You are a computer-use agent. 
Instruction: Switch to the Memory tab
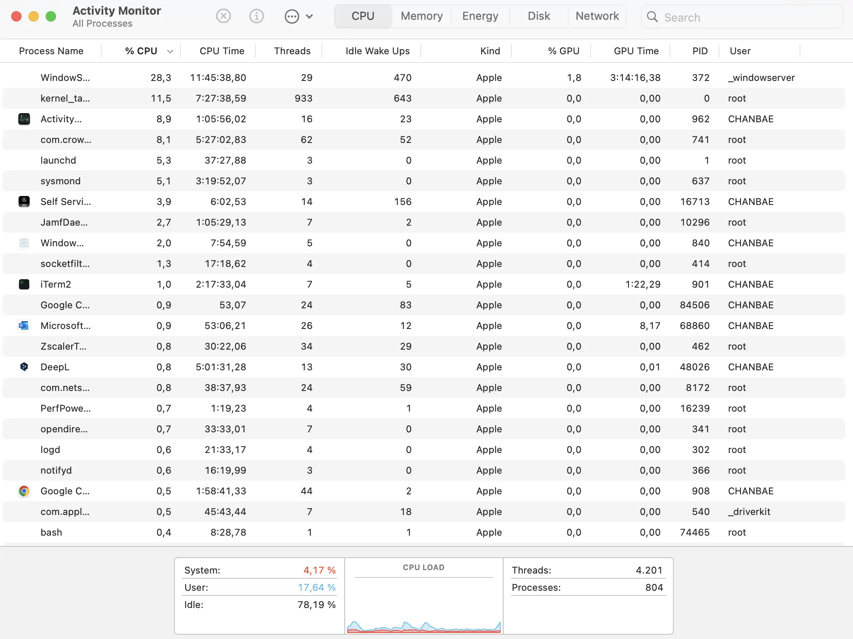(x=421, y=16)
